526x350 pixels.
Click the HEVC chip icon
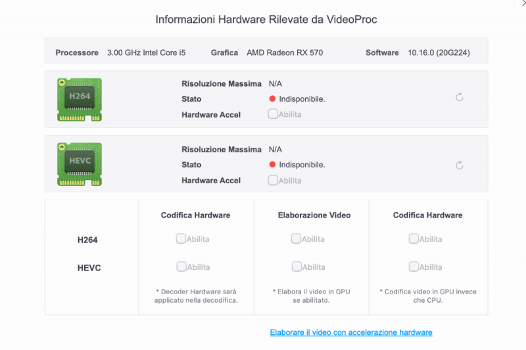pyautogui.click(x=80, y=164)
